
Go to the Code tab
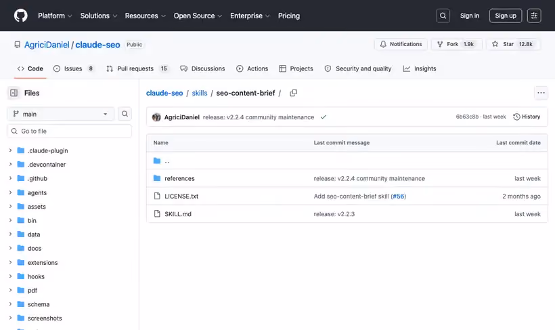30,68
